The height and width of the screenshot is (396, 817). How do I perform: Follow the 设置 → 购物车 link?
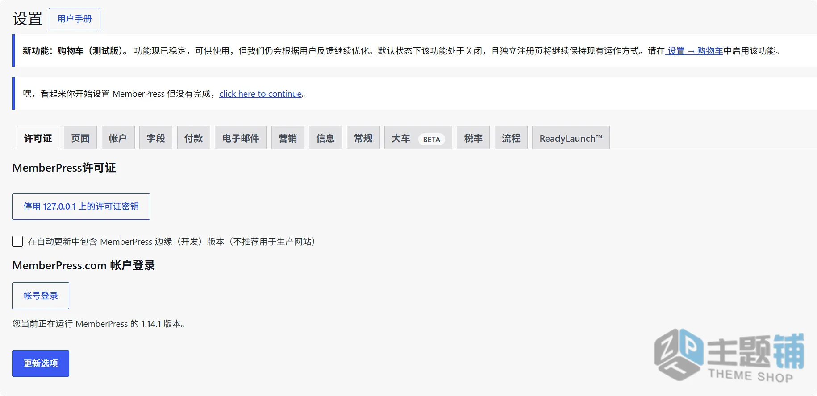[694, 51]
